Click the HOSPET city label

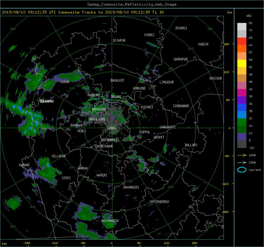coord(159,137)
